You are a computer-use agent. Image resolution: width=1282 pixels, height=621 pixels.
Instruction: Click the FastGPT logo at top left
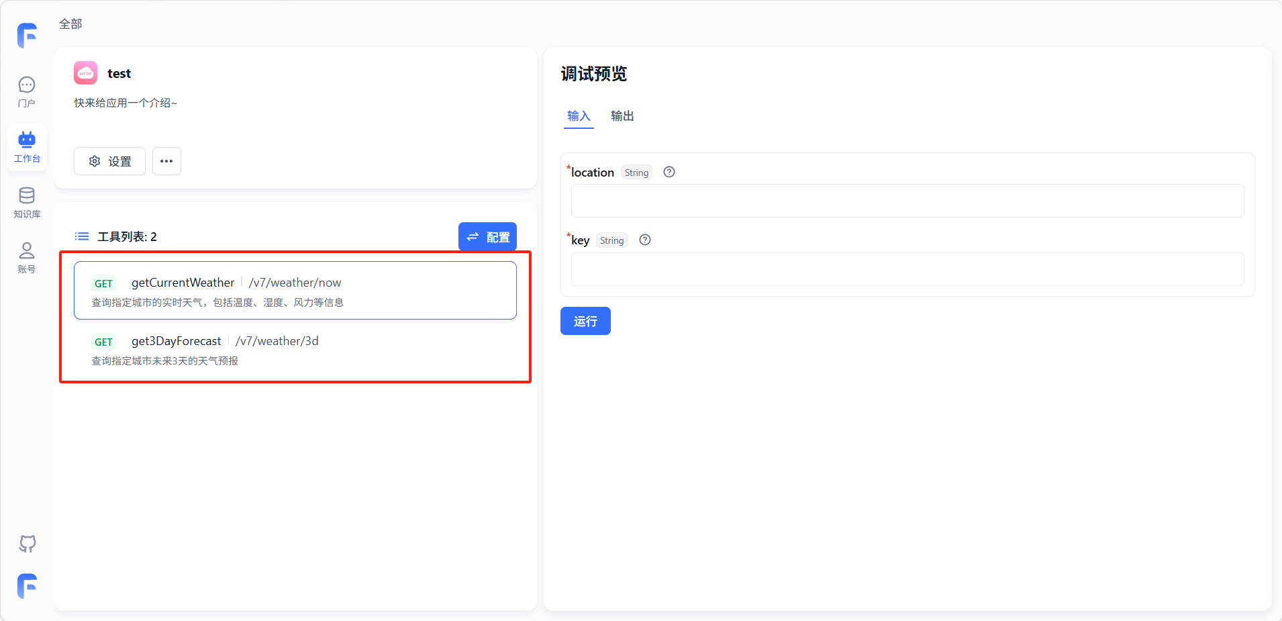pyautogui.click(x=27, y=36)
